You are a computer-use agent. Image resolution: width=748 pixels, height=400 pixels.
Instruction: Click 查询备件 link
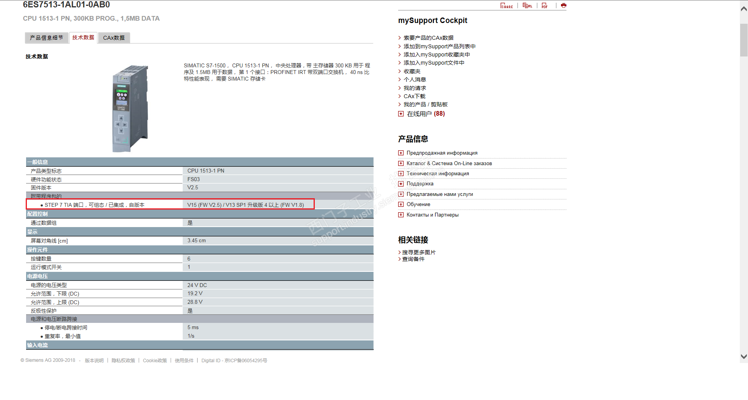(x=413, y=259)
